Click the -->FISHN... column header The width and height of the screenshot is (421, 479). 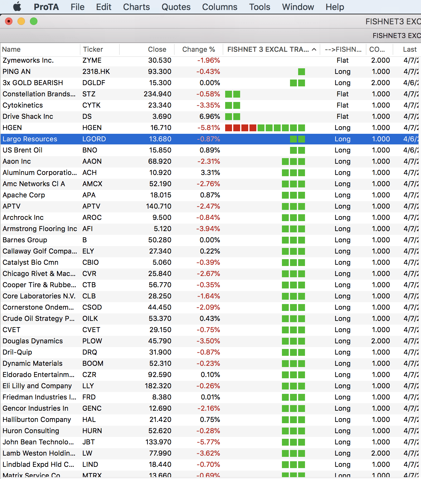click(x=343, y=50)
